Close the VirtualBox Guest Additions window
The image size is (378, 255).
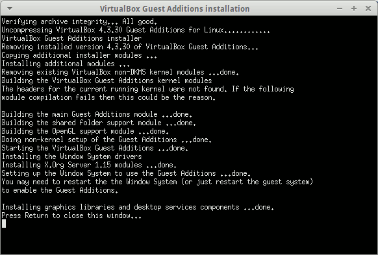pos(368,8)
